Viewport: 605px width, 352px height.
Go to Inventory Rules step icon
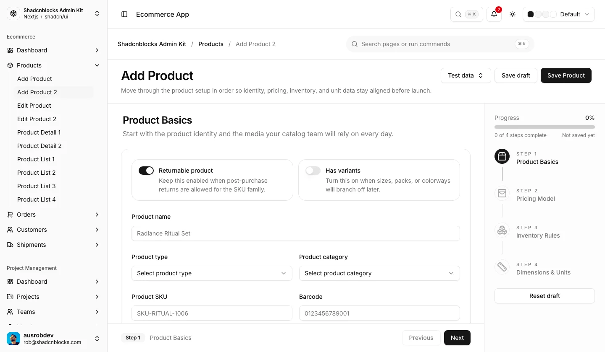coord(502,230)
